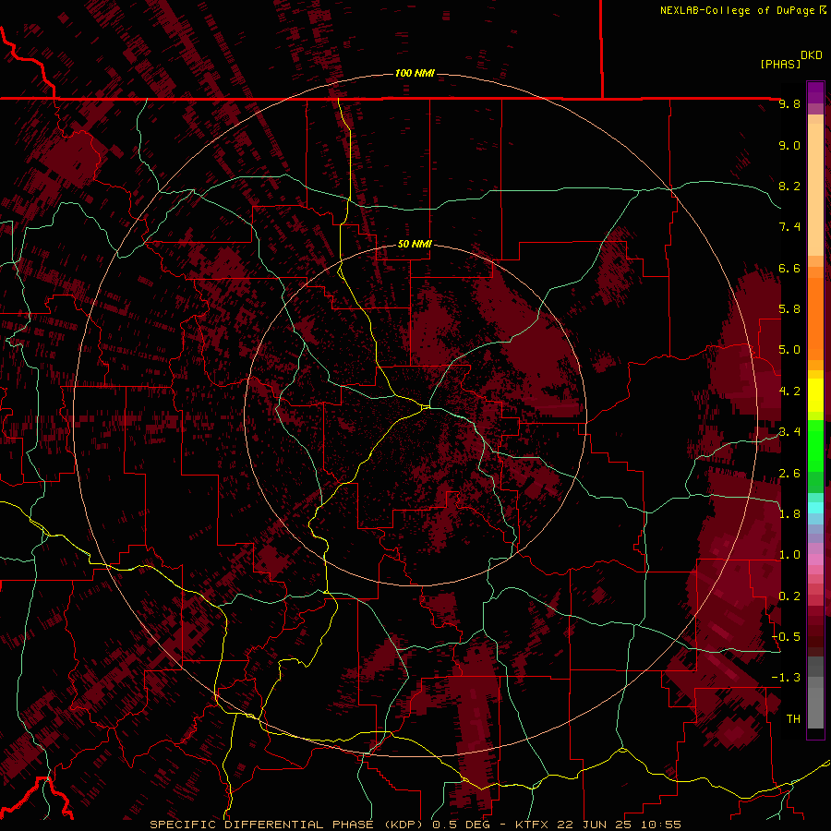This screenshot has height=831, width=831.
Task: Click the DKD legend title
Action: coord(812,55)
